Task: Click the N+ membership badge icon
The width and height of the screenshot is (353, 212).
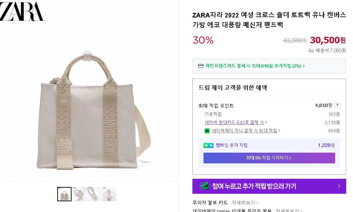Action: tap(208, 146)
